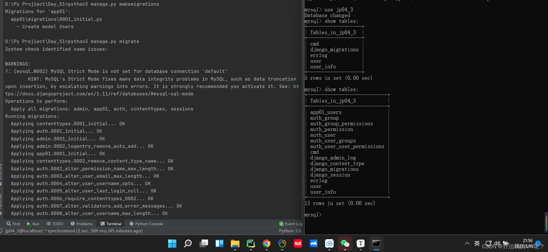This screenshot has width=548, height=252.
Task: Click 'Applying auth.0008_alter_user_username_max_length' line
Action: point(89,214)
